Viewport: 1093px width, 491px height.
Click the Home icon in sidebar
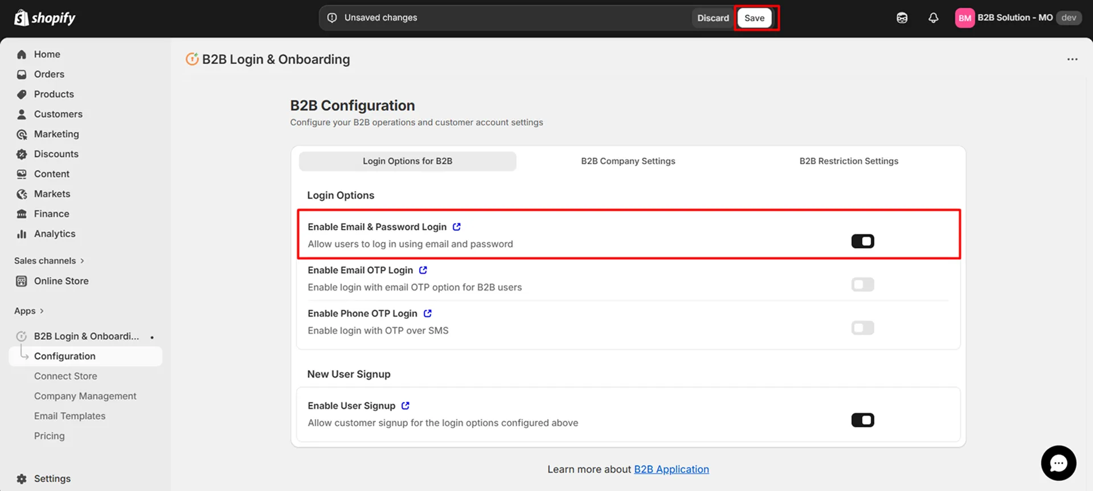tap(22, 54)
